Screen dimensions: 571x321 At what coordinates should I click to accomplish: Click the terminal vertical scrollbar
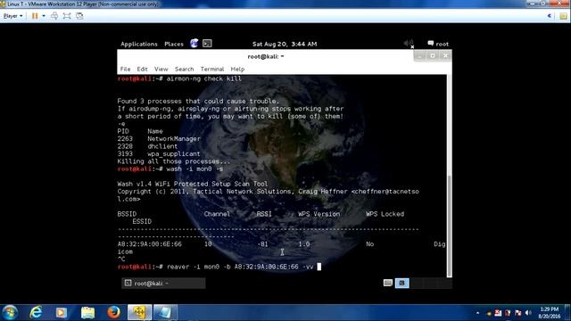point(450,226)
